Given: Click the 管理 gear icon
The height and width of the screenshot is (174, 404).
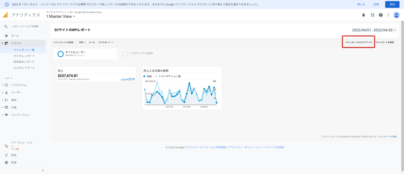Looking at the screenshot, I should (6, 163).
